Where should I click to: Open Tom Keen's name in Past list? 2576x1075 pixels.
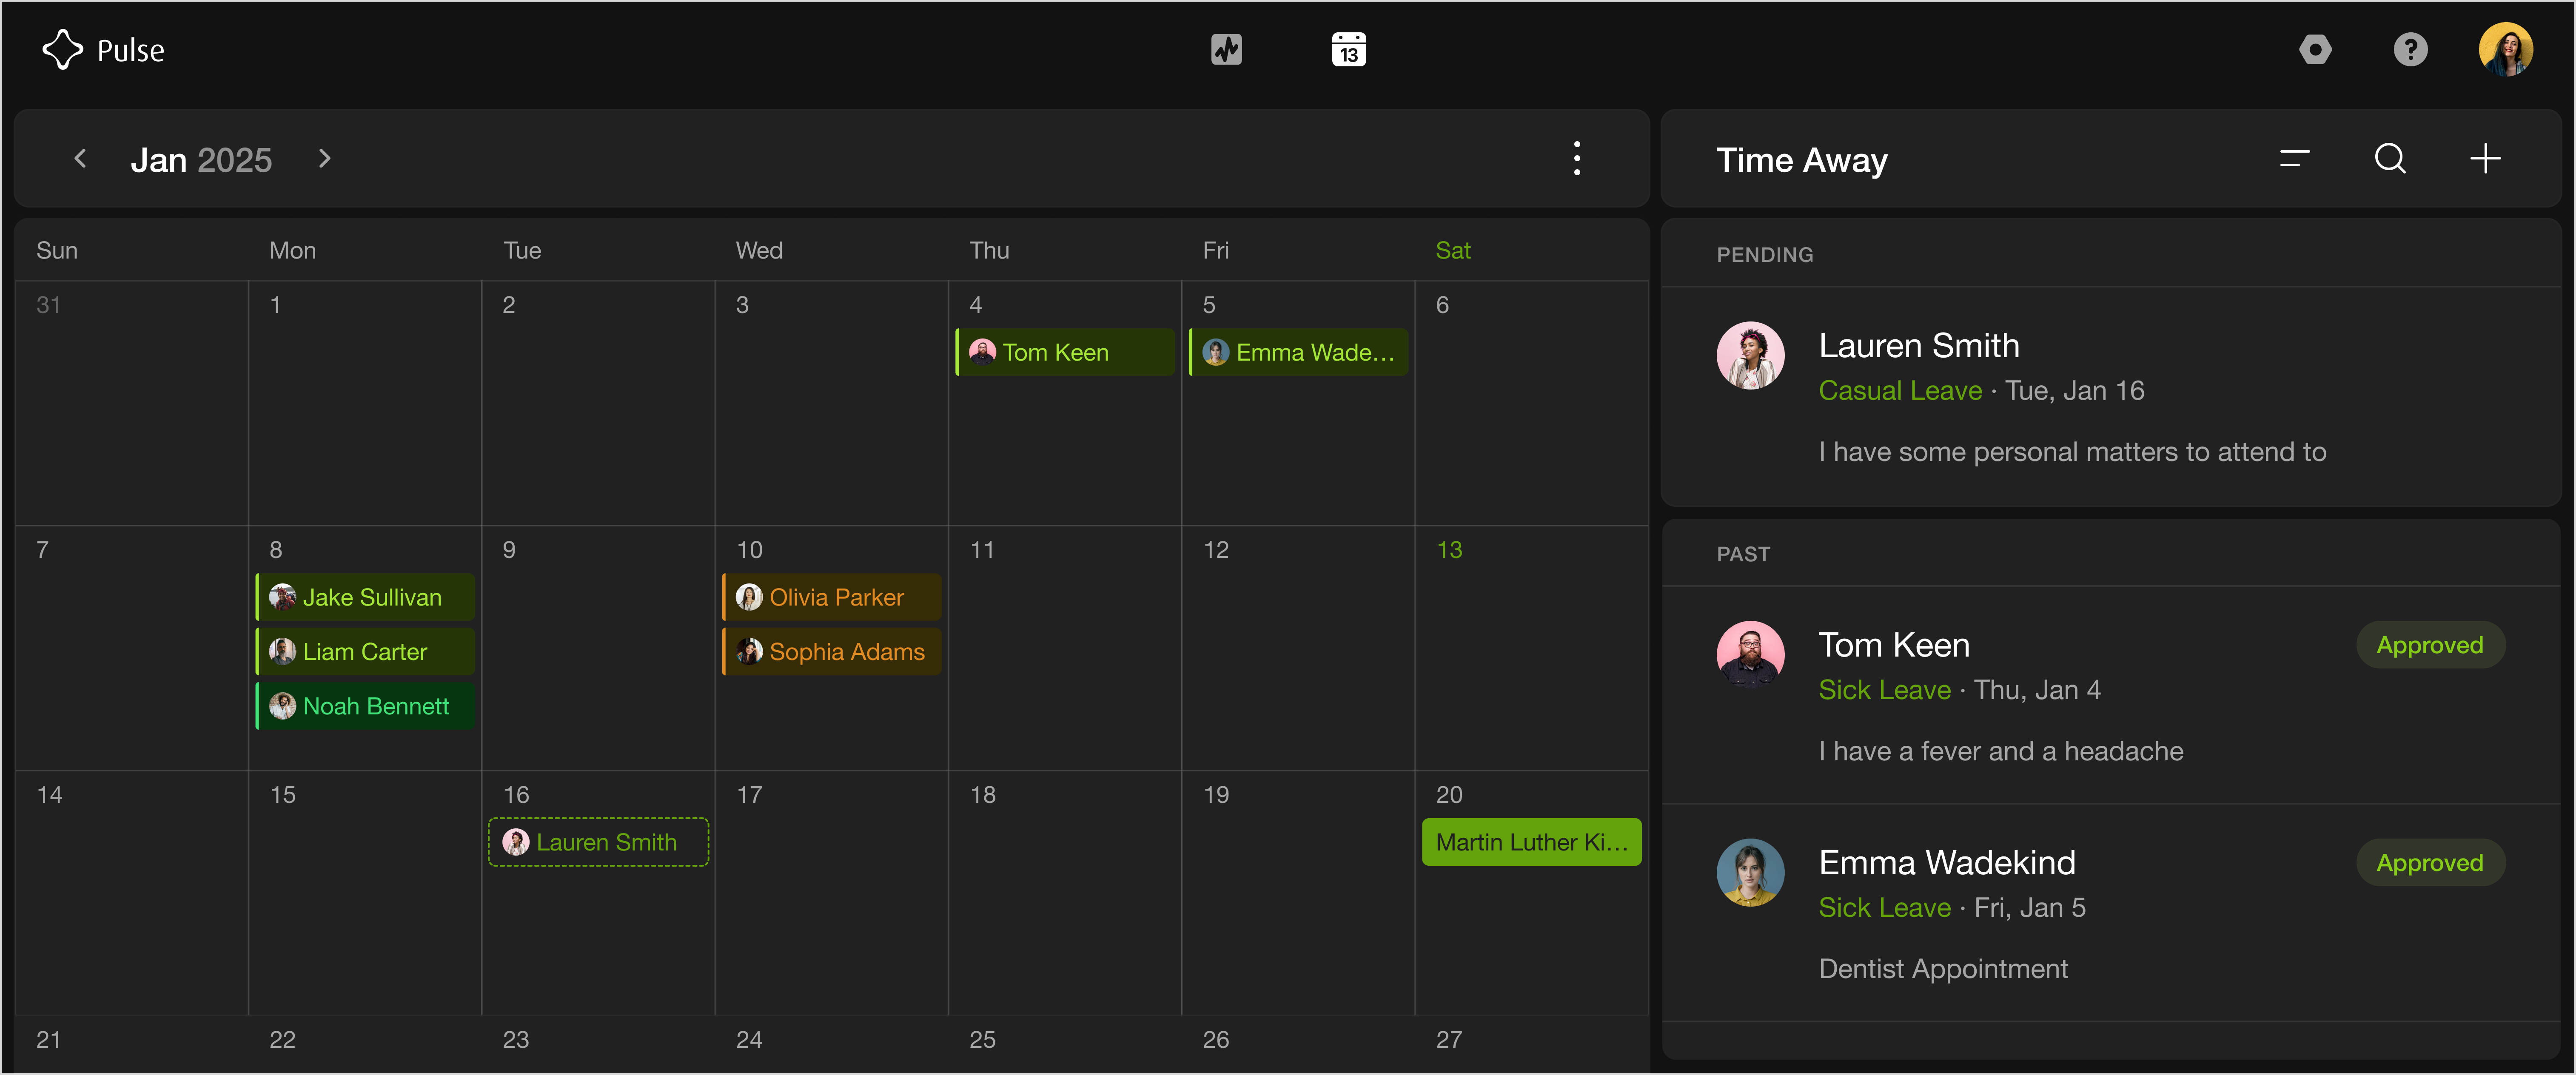pyautogui.click(x=1894, y=645)
